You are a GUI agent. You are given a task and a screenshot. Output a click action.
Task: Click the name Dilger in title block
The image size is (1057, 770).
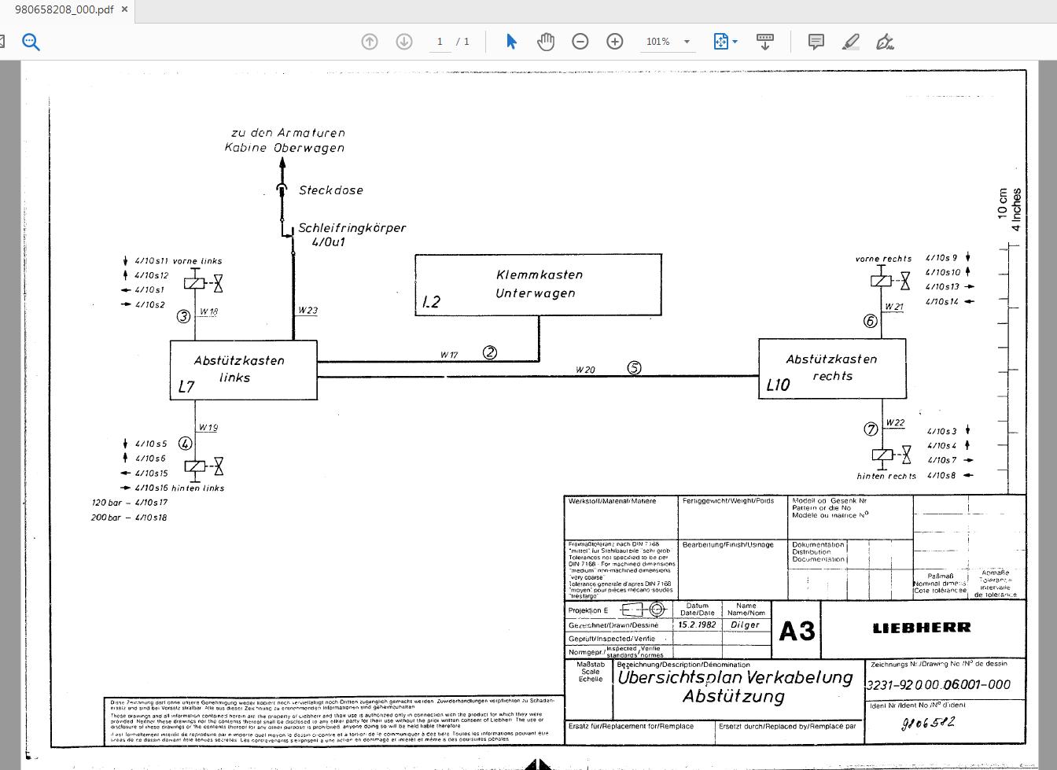coord(745,624)
